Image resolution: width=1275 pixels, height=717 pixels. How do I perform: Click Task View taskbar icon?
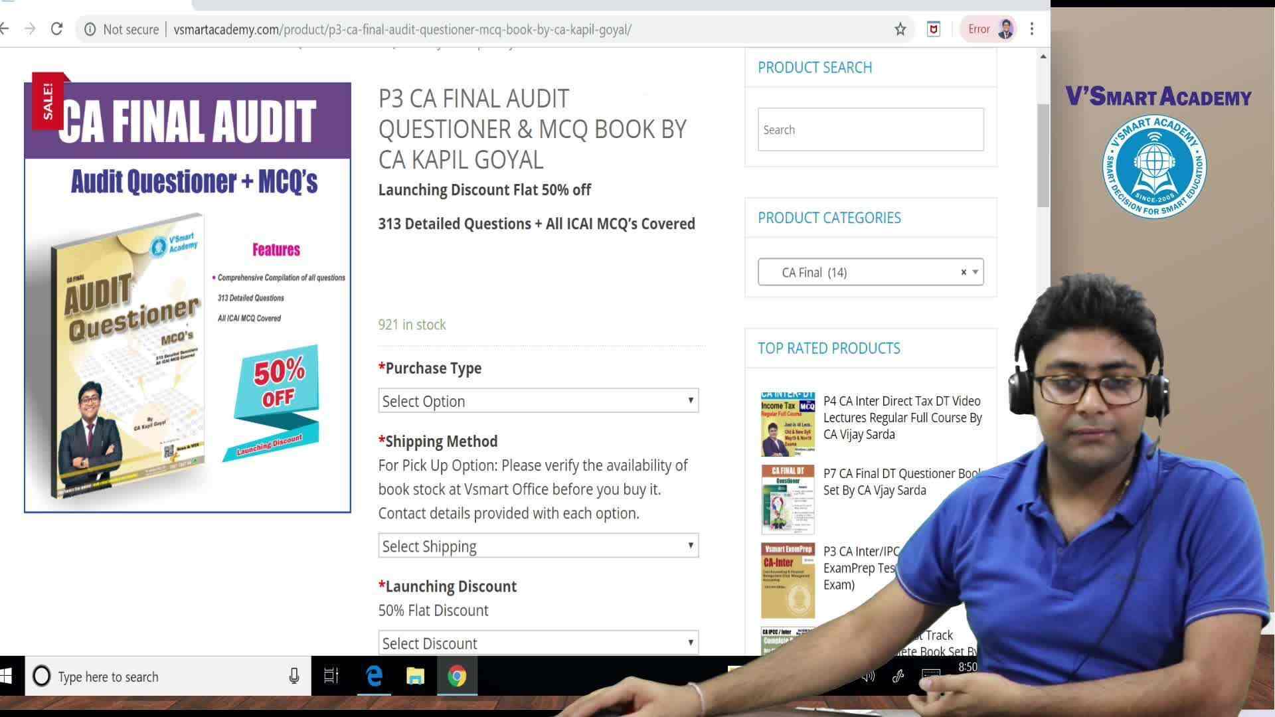[331, 676]
